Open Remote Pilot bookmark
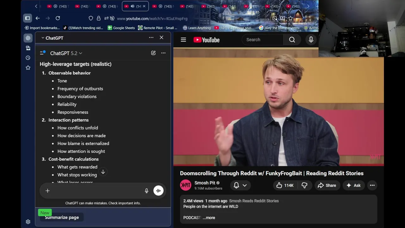The image size is (405, 228). point(158,28)
